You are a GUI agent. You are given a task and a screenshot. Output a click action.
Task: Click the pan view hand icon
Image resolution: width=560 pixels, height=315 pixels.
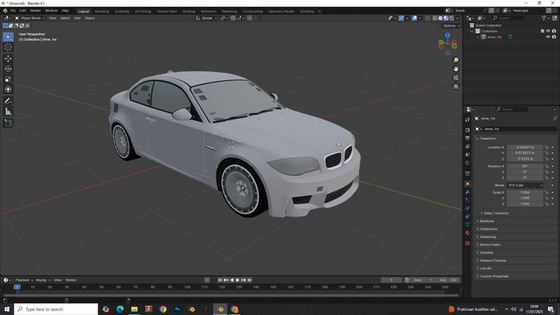tap(456, 69)
